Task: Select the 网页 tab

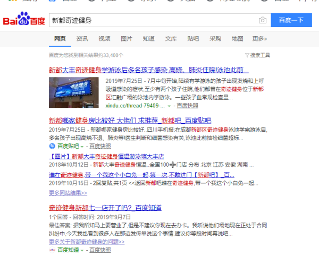Action: [x=60, y=39]
